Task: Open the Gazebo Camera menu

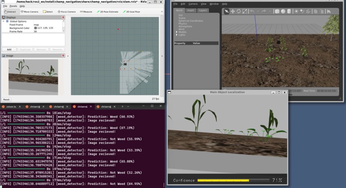Action: click(193, 4)
